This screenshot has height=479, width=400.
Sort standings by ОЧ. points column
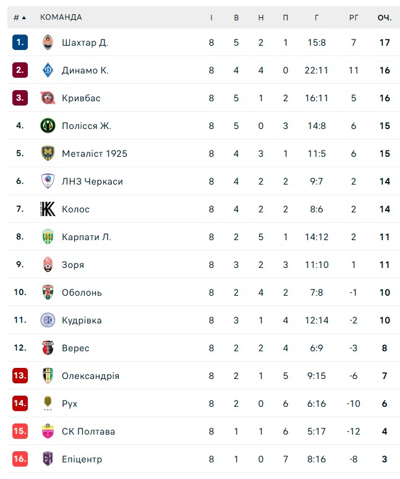tap(385, 17)
